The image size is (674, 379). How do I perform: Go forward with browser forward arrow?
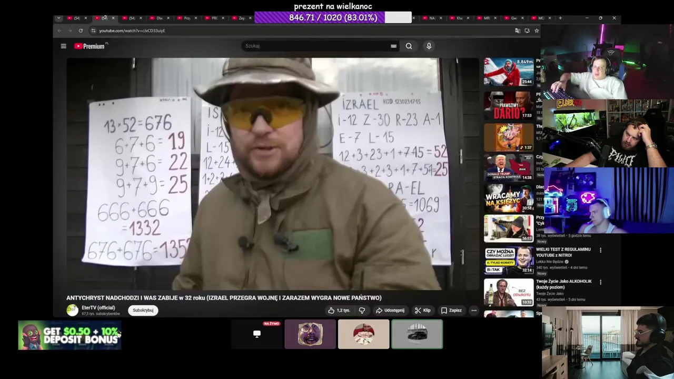click(x=70, y=31)
